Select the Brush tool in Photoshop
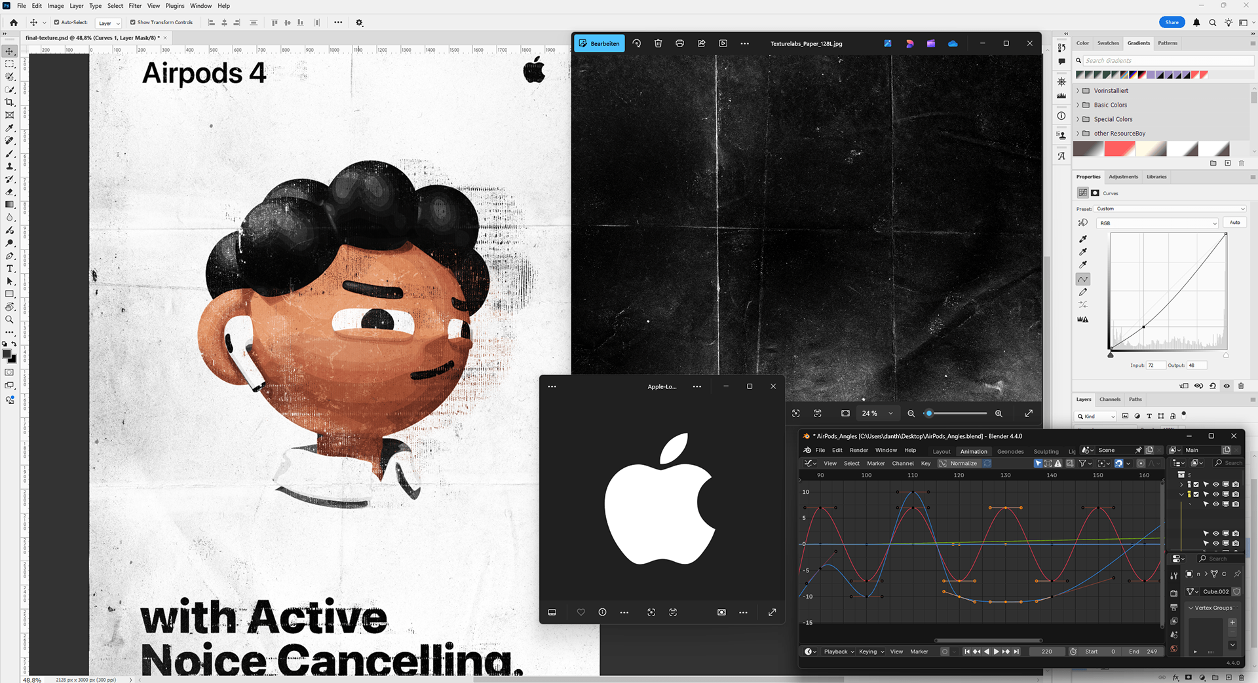1258x683 pixels. point(9,154)
